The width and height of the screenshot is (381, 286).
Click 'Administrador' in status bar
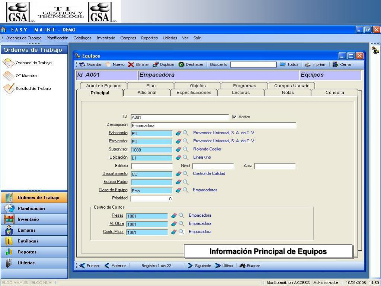click(x=326, y=283)
